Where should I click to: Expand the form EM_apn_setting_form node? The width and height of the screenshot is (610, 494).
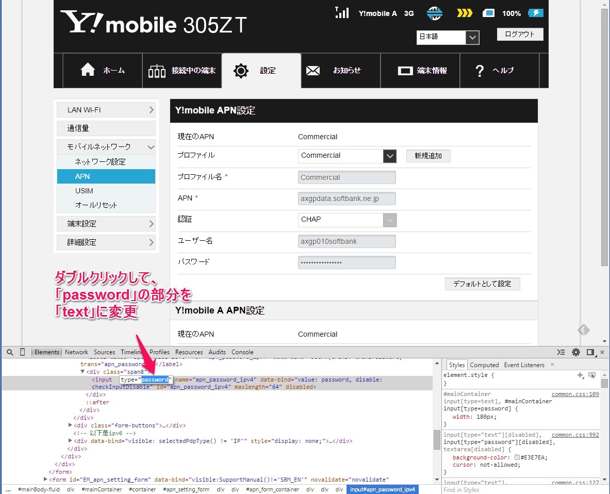click(x=45, y=479)
